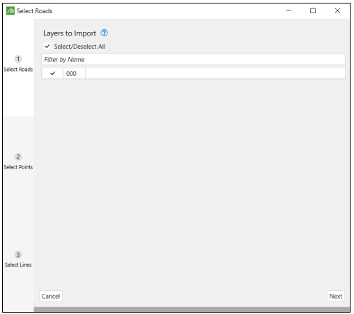
Task: Select the step 1 circle icon
Action: point(18,59)
